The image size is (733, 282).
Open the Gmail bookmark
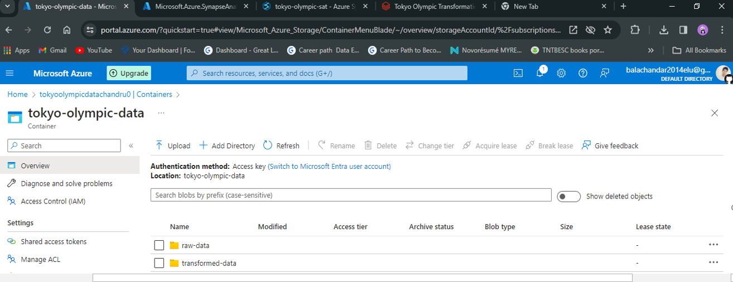(x=52, y=50)
